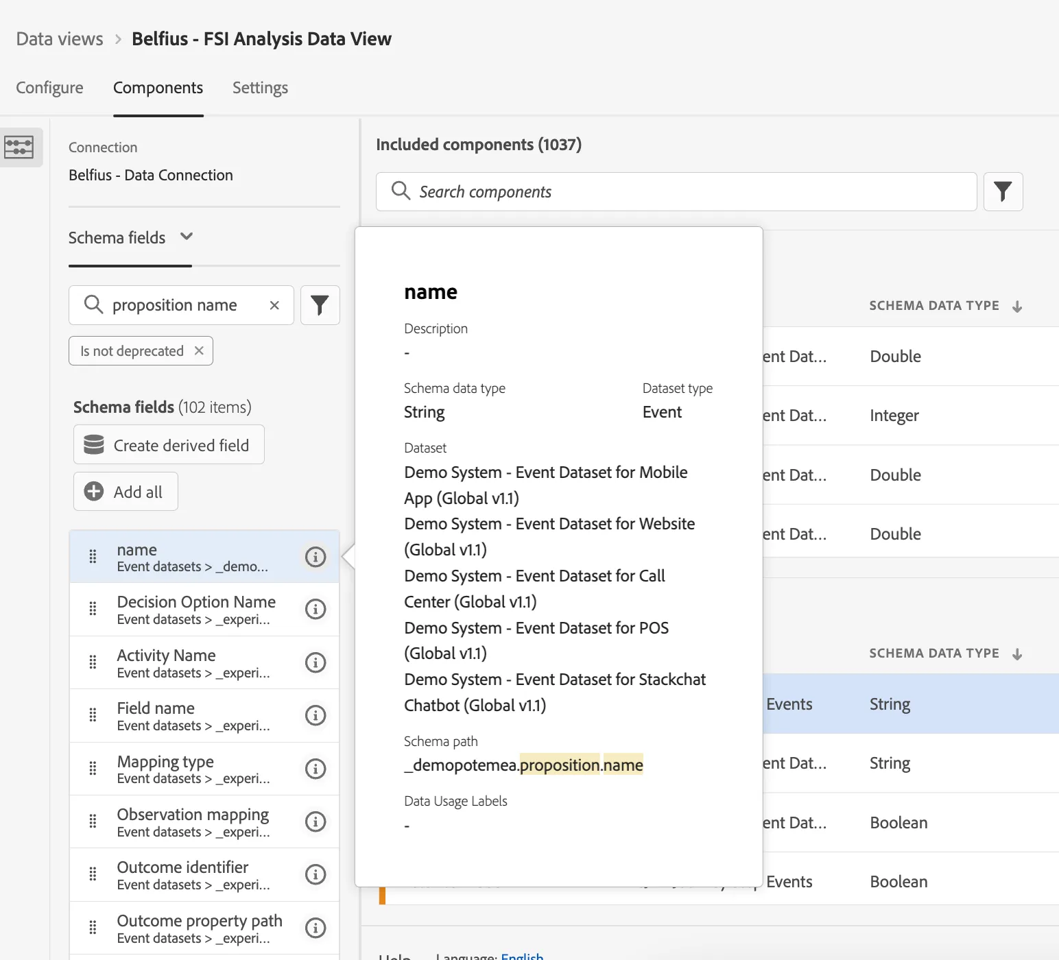This screenshot has width=1059, height=960.
Task: Show info for Outcome identifier field
Action: (x=315, y=874)
